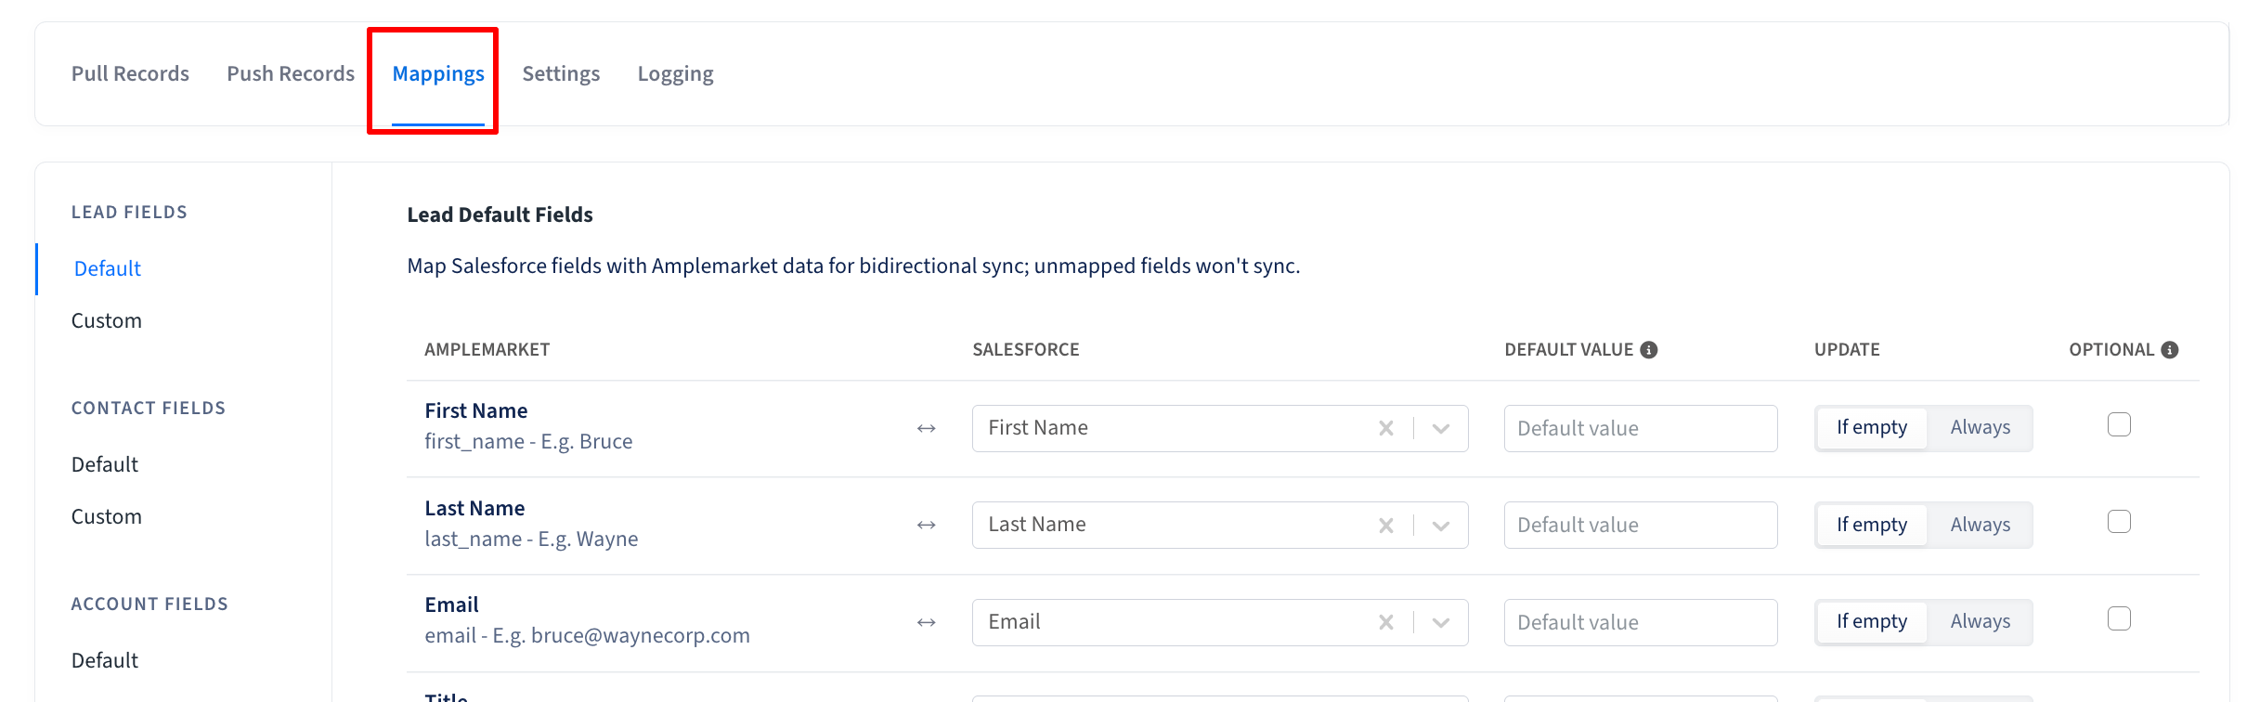Open the Pull Records tab
This screenshot has width=2247, height=702.
[130, 73]
